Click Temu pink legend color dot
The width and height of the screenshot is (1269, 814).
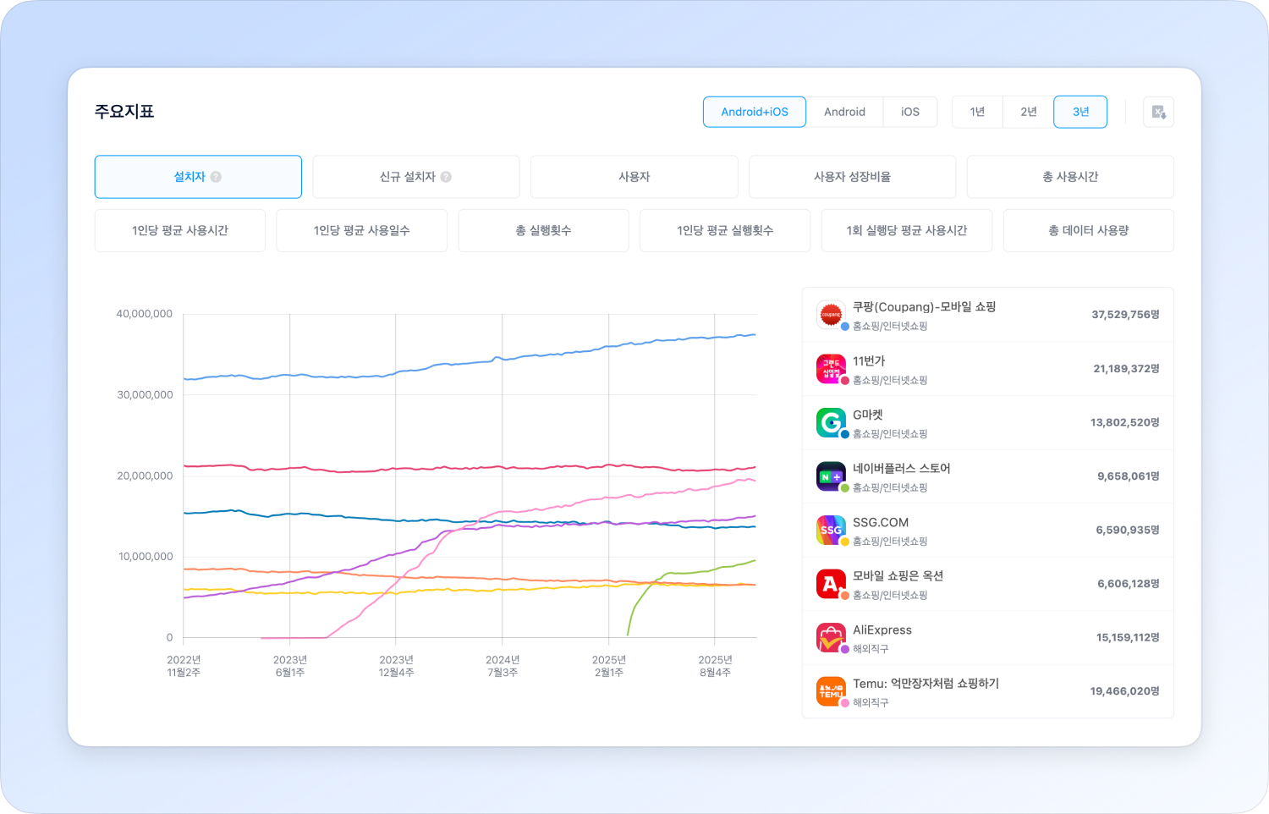point(844,703)
